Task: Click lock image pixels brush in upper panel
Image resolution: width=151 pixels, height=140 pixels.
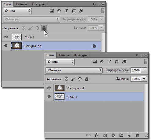Action: pyautogui.click(x=31, y=28)
